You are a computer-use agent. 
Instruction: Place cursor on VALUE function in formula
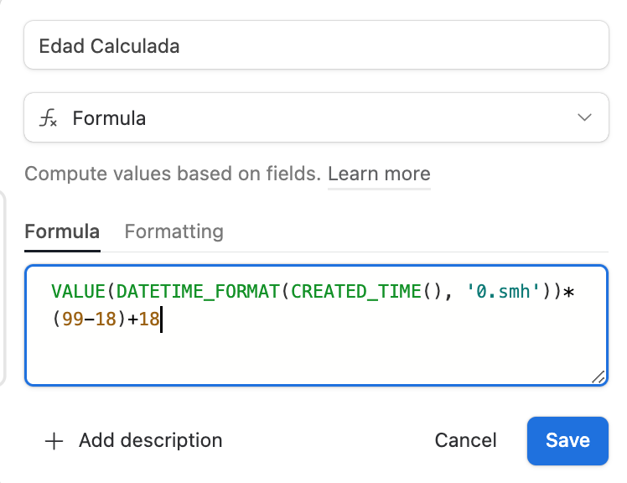79,291
